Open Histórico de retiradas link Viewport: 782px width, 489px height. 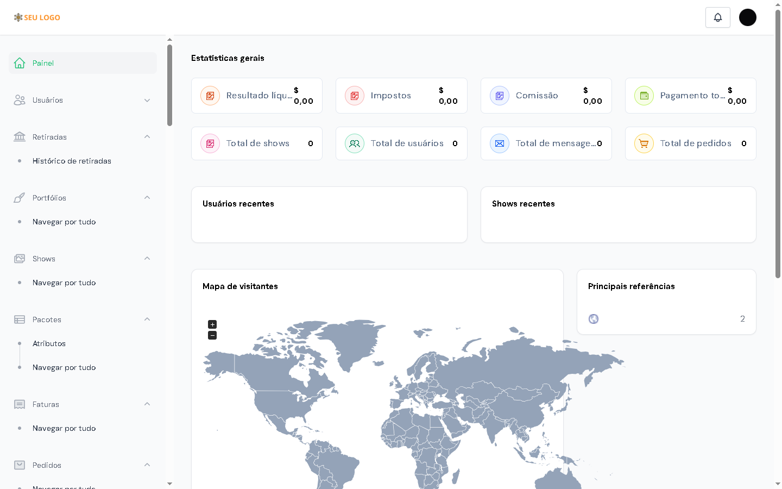pyautogui.click(x=72, y=161)
